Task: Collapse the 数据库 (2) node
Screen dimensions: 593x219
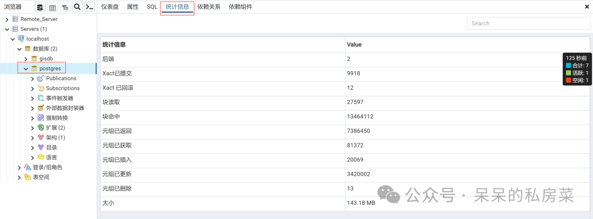Action: pyautogui.click(x=19, y=49)
